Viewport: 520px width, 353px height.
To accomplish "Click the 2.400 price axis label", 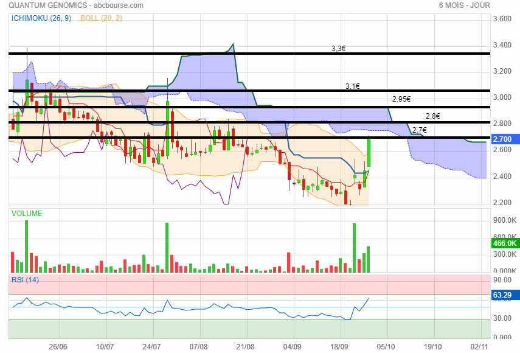I will tap(502, 176).
